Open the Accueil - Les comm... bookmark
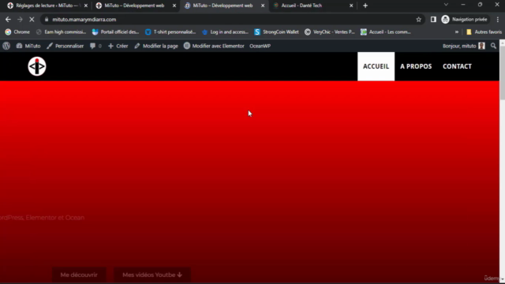The image size is (505, 284). [x=386, y=32]
